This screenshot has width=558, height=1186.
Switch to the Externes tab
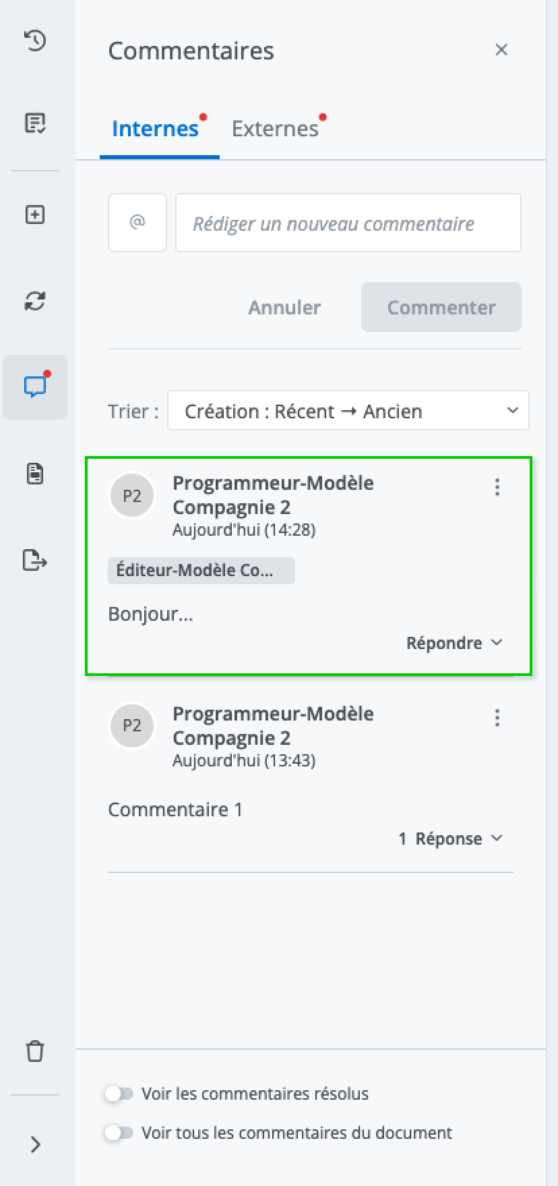click(x=275, y=129)
